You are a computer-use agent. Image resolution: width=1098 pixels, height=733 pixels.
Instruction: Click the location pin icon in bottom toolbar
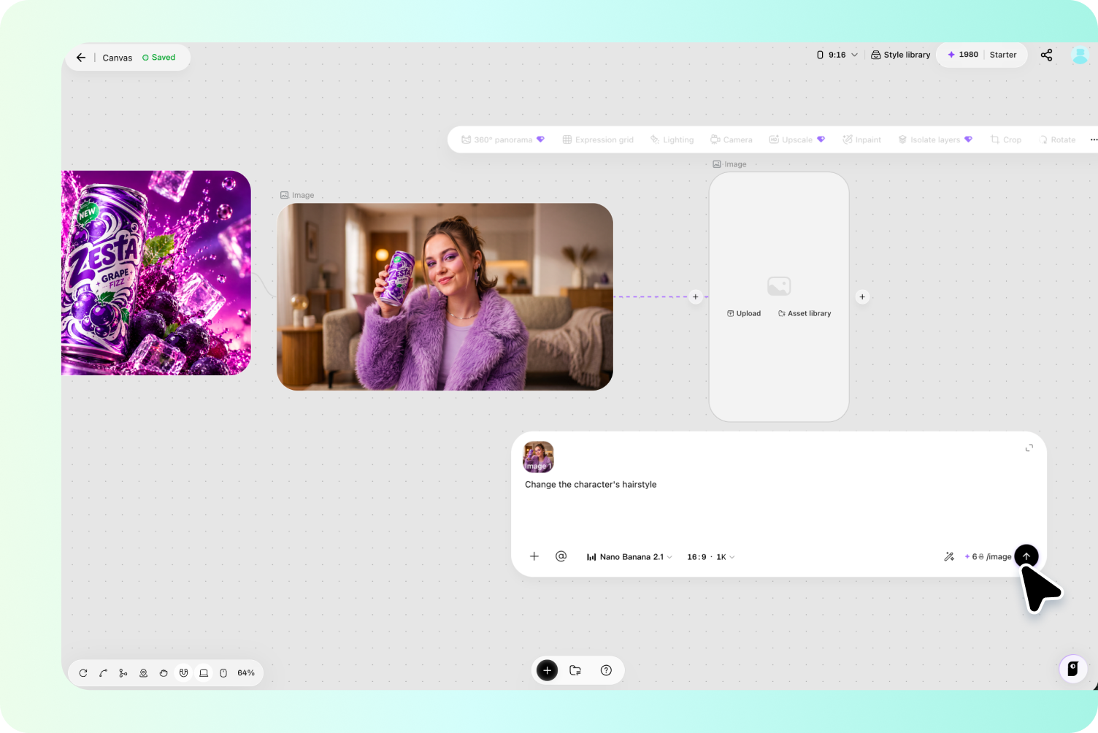click(144, 673)
